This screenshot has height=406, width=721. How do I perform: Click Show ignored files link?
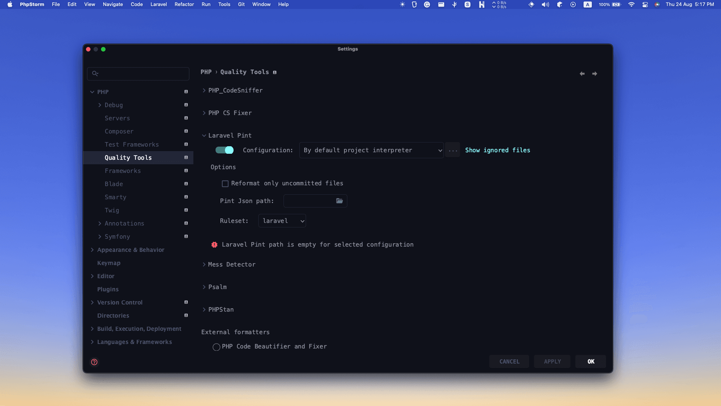coord(498,150)
